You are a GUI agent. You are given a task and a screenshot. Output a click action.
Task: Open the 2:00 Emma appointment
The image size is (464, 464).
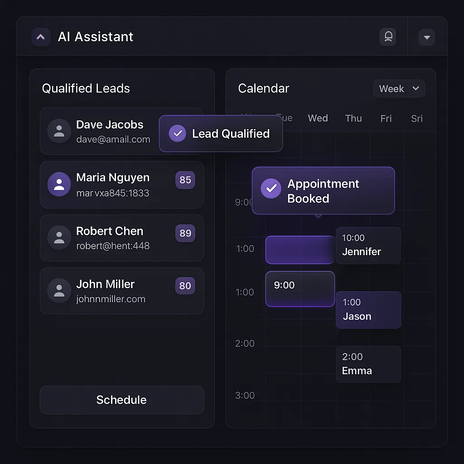point(368,364)
